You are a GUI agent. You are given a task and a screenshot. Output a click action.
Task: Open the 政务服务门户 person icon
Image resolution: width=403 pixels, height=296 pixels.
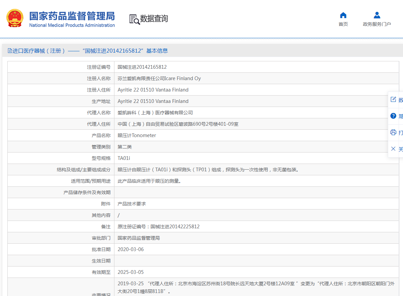coord(377,15)
